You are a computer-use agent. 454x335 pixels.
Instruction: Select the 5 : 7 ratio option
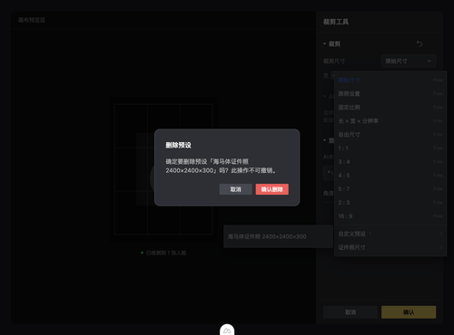[x=390, y=188]
